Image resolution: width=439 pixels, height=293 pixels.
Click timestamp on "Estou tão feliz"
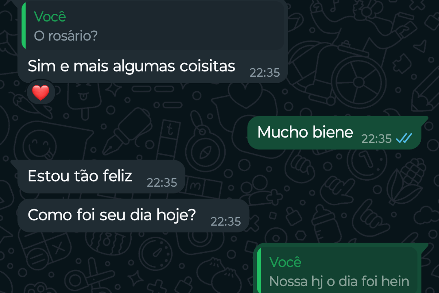[x=162, y=183]
